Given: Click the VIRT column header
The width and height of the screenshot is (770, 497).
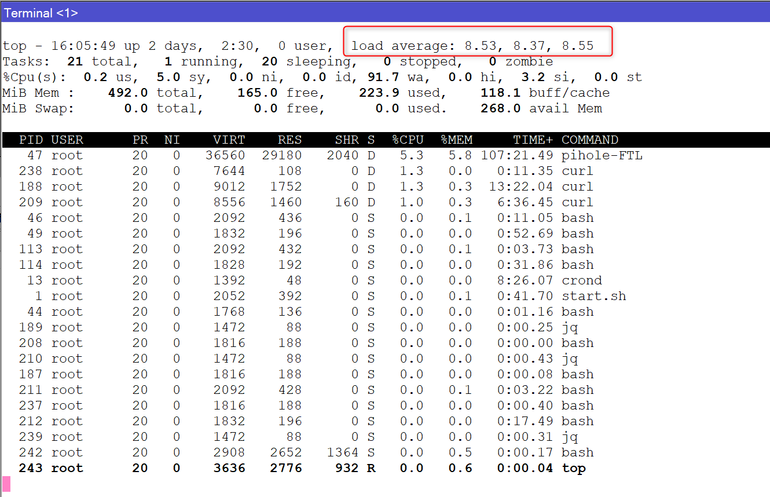Looking at the screenshot, I should click(x=229, y=140).
